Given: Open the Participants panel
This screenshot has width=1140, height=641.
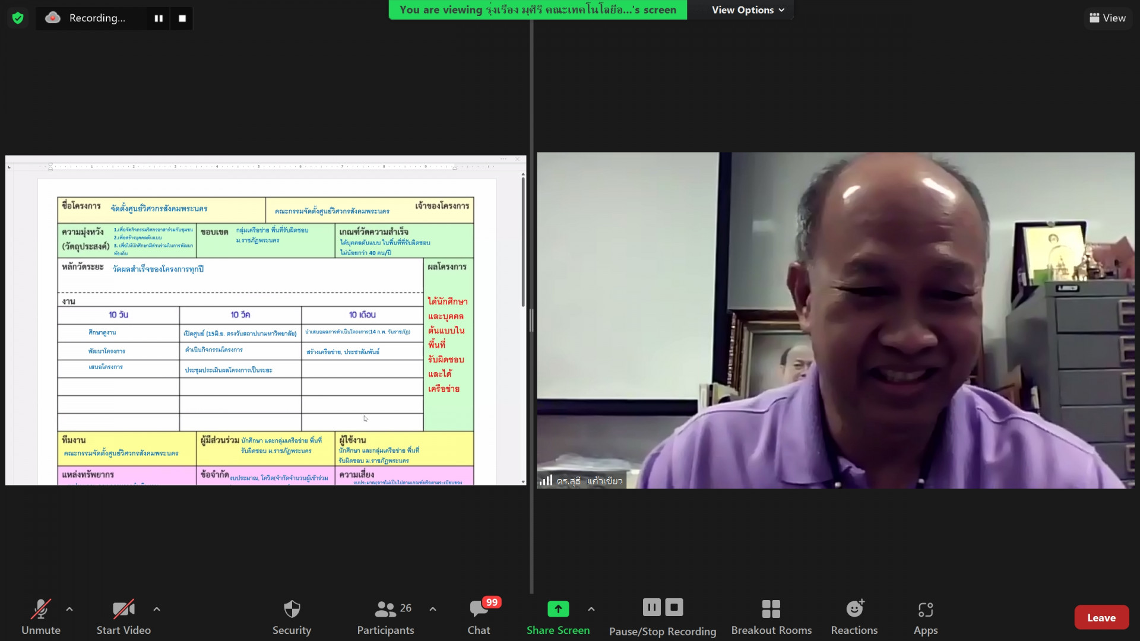Looking at the screenshot, I should click(385, 617).
